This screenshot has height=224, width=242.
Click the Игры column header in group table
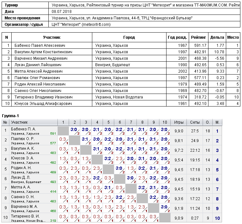click(179, 122)
